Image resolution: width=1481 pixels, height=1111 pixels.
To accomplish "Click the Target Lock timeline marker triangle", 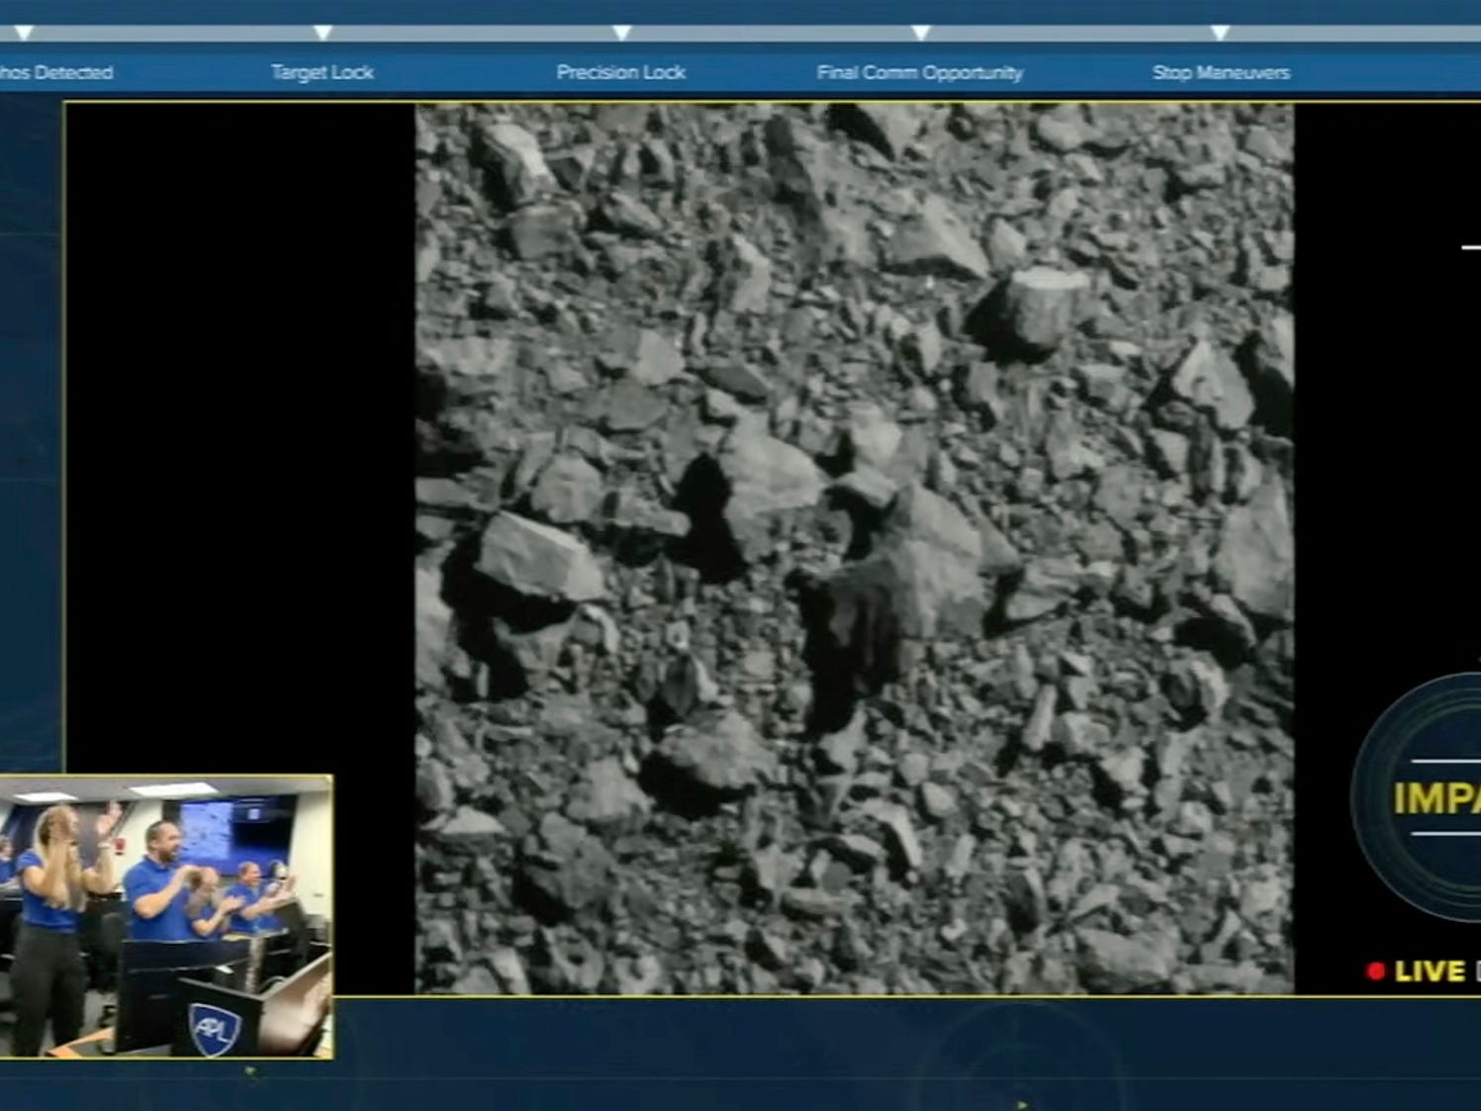I will (x=323, y=33).
